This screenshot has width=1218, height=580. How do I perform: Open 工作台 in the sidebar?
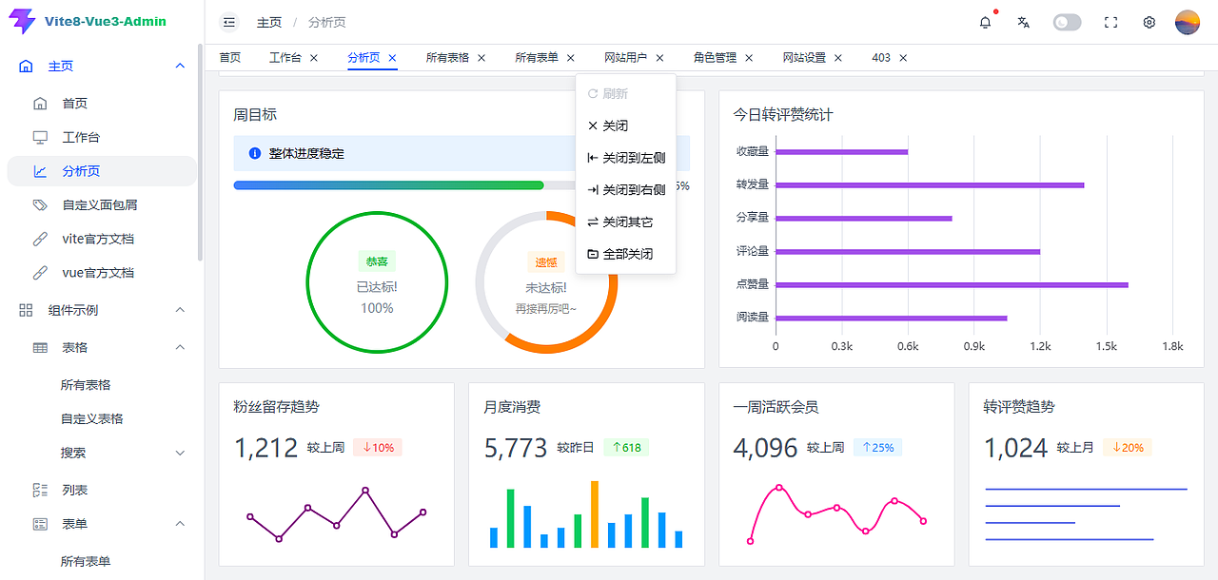(x=81, y=137)
